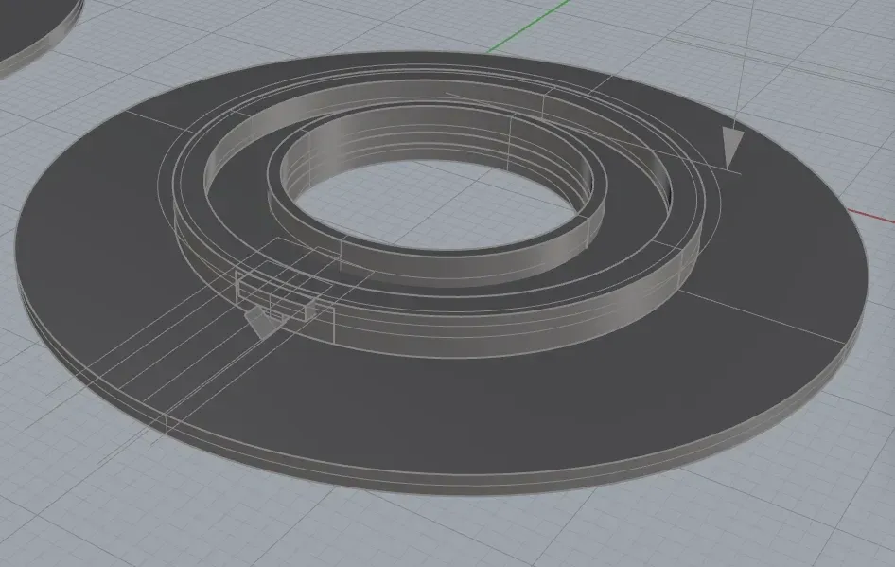
Task: Select the small cone beside the rectangular notch
Action: 262,322
